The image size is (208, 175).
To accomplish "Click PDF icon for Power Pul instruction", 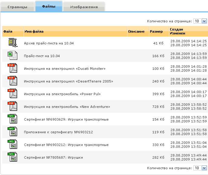I will (x=12, y=94).
